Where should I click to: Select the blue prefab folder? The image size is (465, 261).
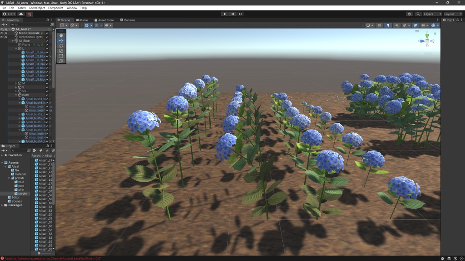[x=19, y=182]
